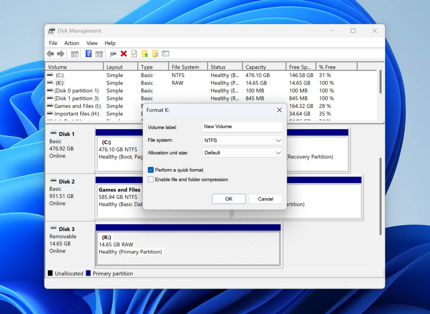Select the Disk 3 Removable disk header
The image size is (430, 314).
[x=70, y=245]
